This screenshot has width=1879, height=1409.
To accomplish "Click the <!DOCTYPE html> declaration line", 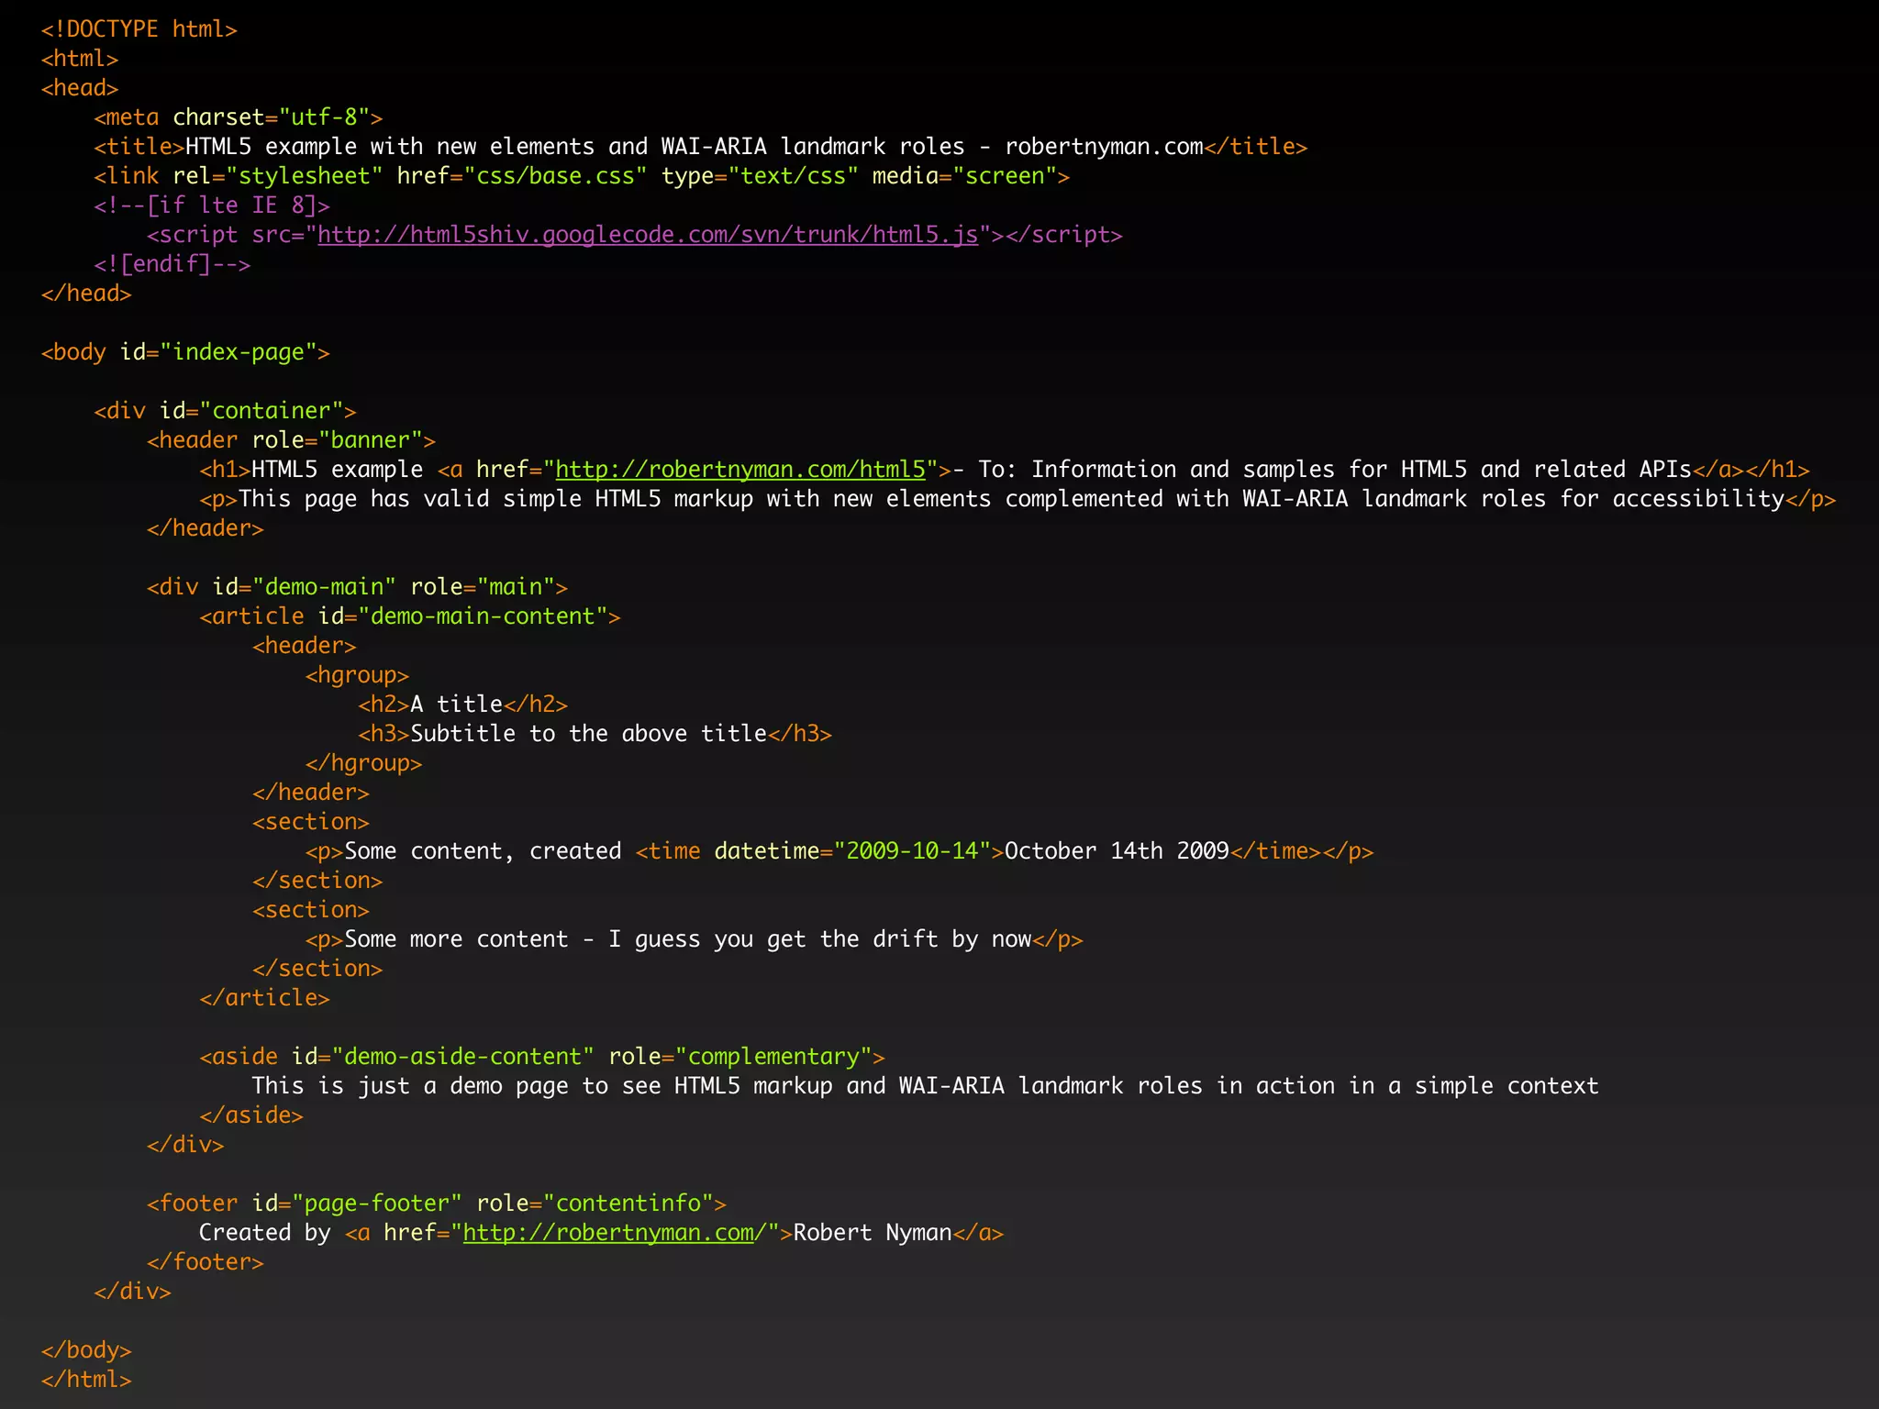I will [x=139, y=29].
